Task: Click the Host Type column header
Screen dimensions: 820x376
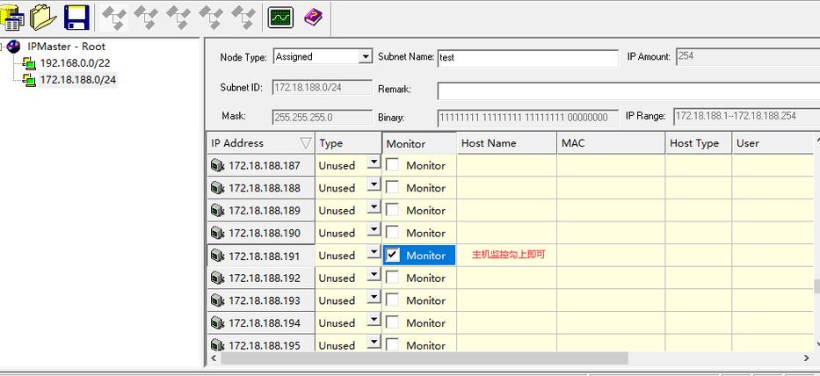Action: click(x=699, y=143)
